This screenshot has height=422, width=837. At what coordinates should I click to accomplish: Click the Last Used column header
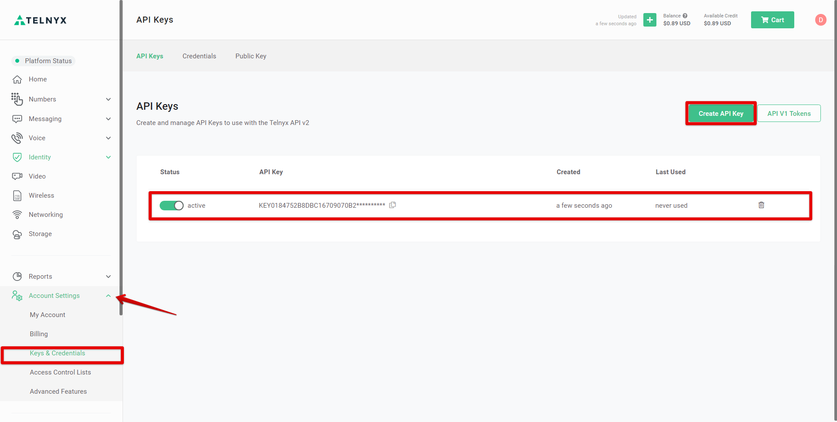coord(670,172)
